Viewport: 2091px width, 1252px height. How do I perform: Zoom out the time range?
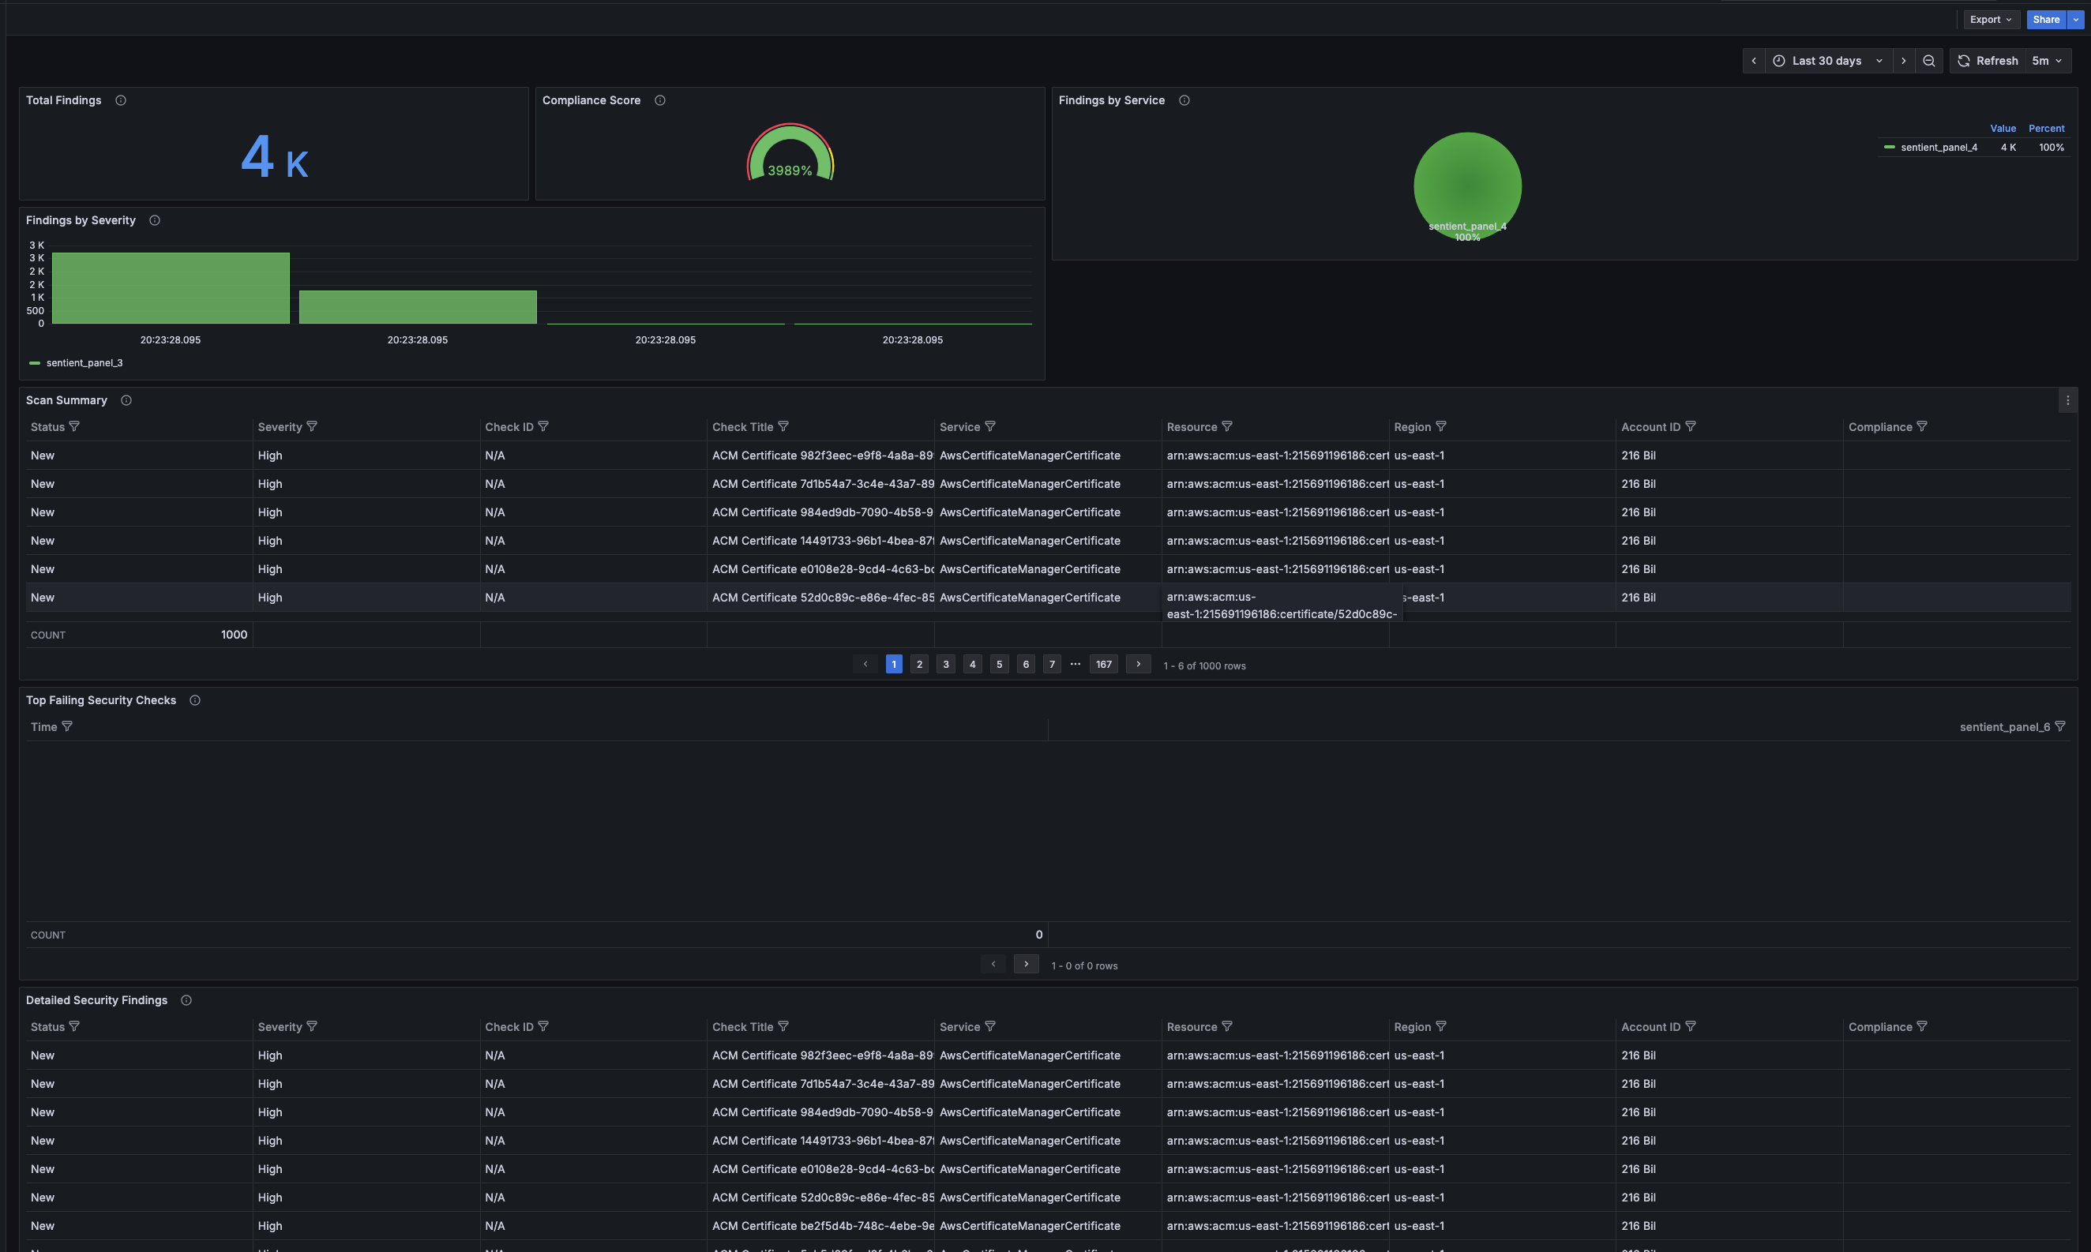point(1929,61)
